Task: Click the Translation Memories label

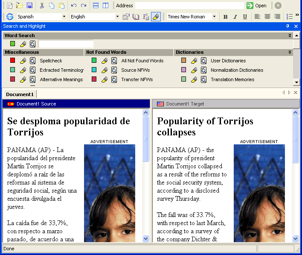Action: pos(232,79)
